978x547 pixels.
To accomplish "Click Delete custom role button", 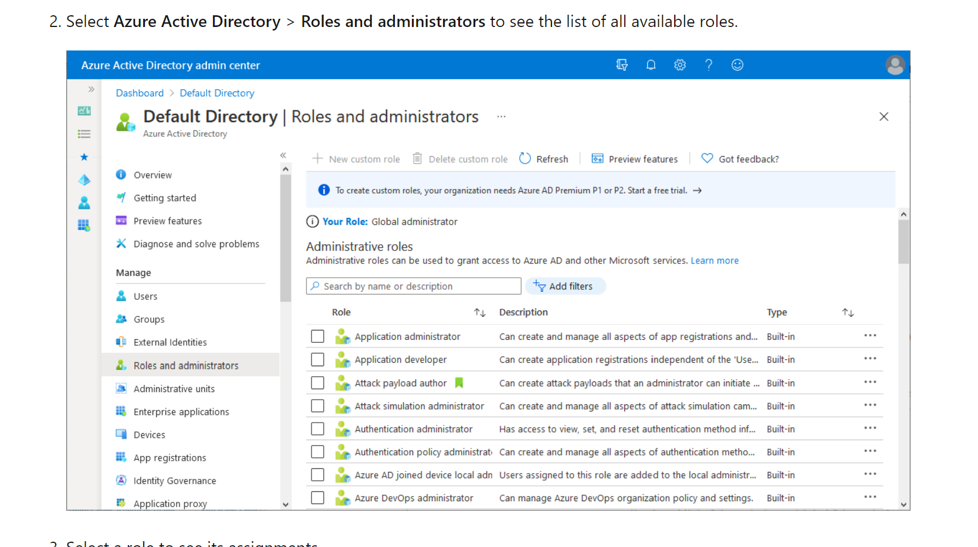I will [x=460, y=159].
